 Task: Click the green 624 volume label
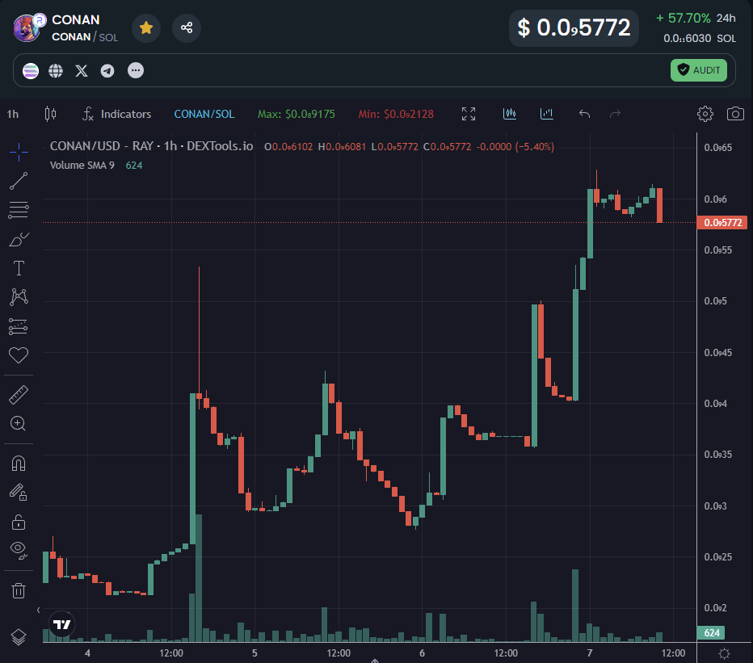click(711, 633)
